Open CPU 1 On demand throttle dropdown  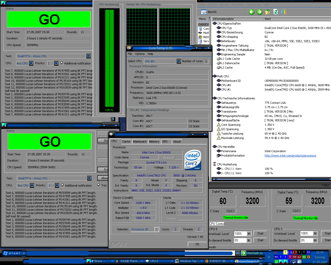[315, 240]
